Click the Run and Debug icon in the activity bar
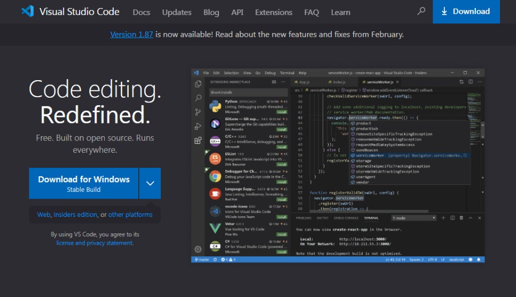This screenshot has height=297, width=516. click(198, 126)
